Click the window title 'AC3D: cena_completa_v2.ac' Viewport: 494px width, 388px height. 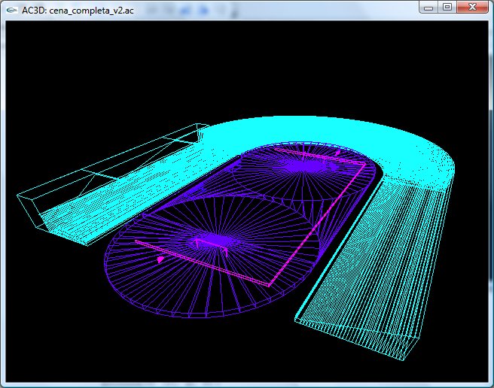pyautogui.click(x=78, y=11)
